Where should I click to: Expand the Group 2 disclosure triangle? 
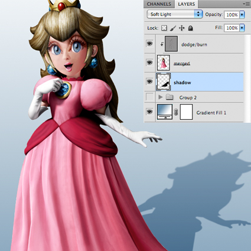(x=161, y=97)
